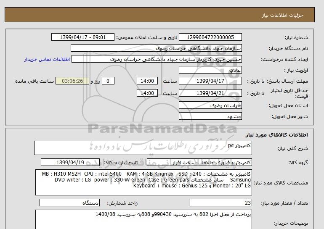
Task: Select the label تعداد / مقدار مورد نیاز
Action: click(284, 203)
